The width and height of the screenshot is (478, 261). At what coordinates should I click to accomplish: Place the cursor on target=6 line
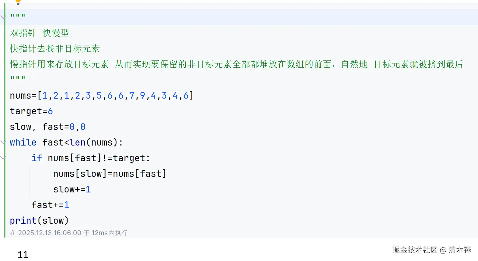(x=31, y=111)
